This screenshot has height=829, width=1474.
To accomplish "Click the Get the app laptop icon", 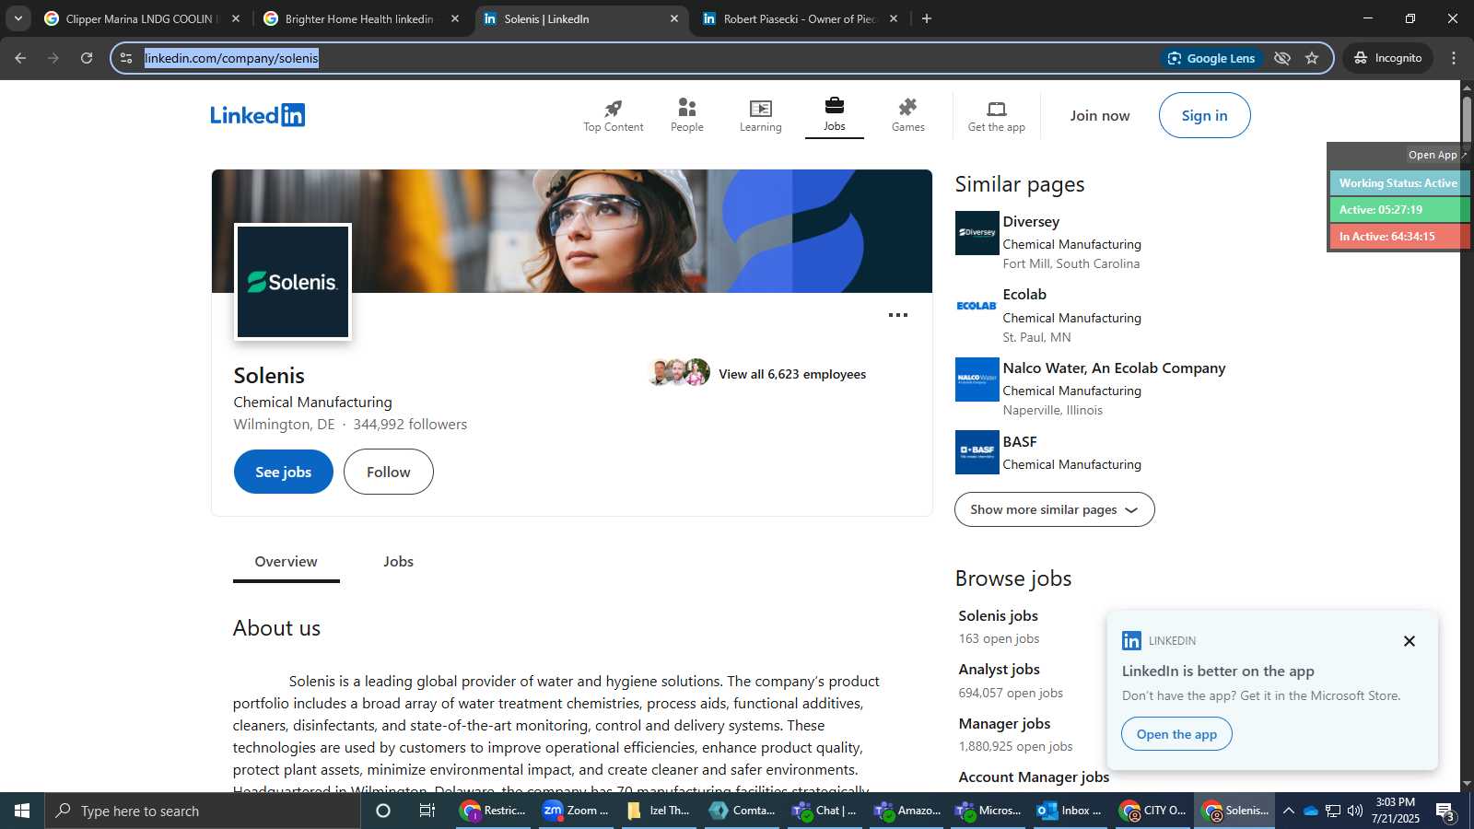I will 996,109.
